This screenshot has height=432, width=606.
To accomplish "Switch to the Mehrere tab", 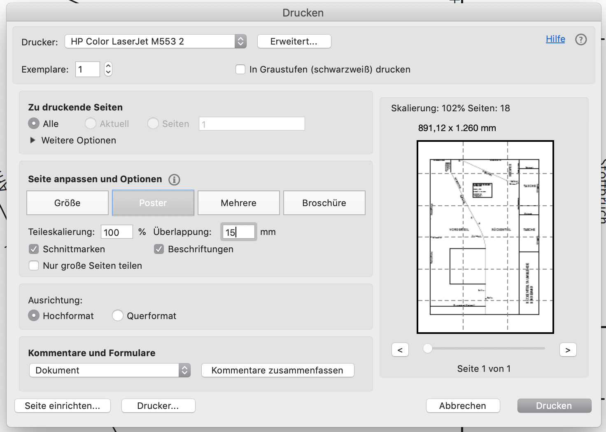I will pos(239,203).
